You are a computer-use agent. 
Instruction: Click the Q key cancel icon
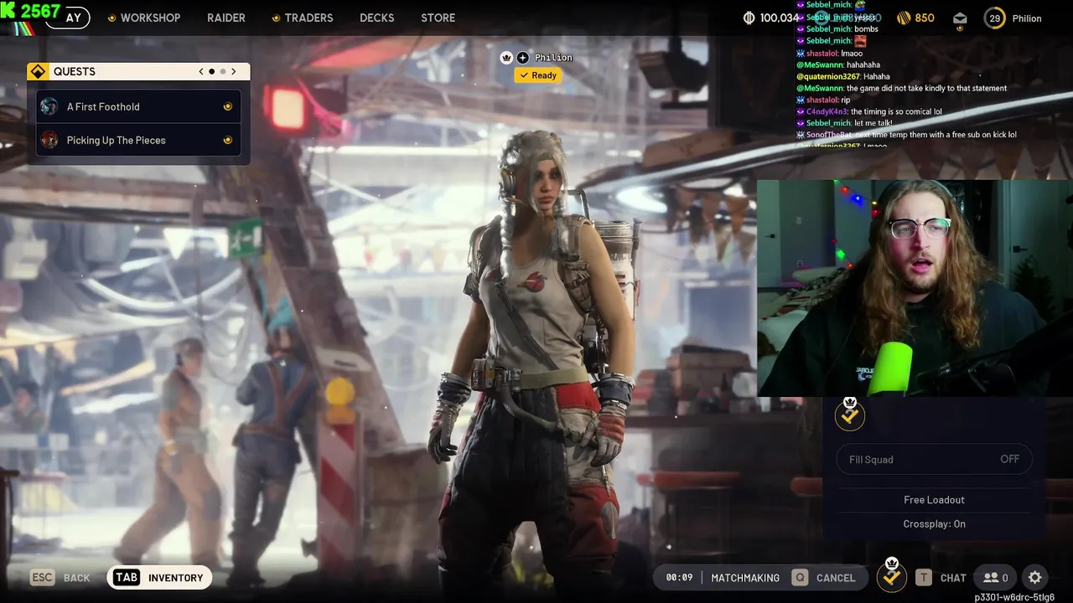click(801, 577)
